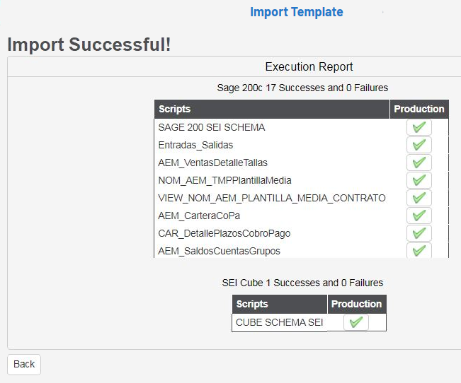461x383 pixels.
Task: Select the CUBE SCHEMA SEI script name
Action: 279,322
